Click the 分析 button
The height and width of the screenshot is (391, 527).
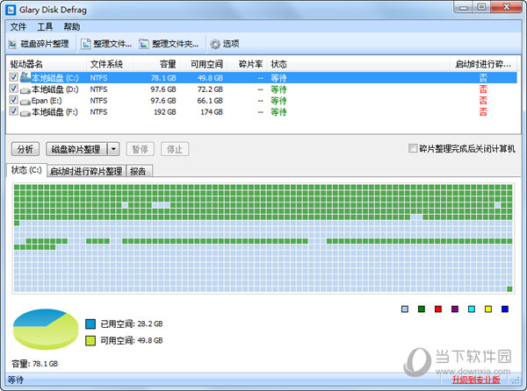[x=25, y=149]
